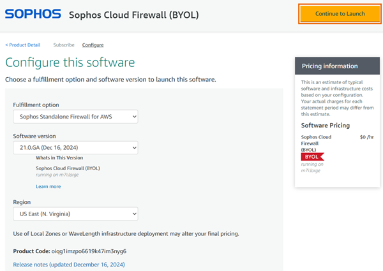Go back to Product Detail
The height and width of the screenshot is (271, 383).
(23, 45)
